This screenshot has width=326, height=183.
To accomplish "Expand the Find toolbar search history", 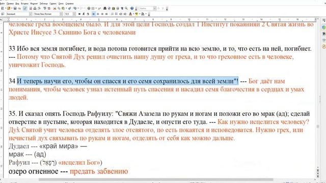I will [155, 8].
